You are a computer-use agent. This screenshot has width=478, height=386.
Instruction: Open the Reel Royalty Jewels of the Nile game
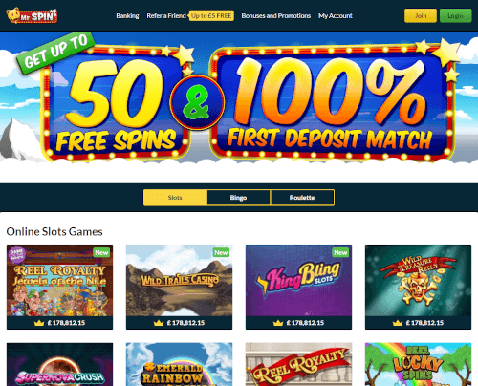(59, 280)
